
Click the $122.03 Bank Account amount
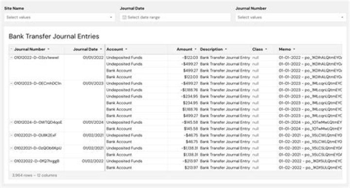tap(191, 77)
